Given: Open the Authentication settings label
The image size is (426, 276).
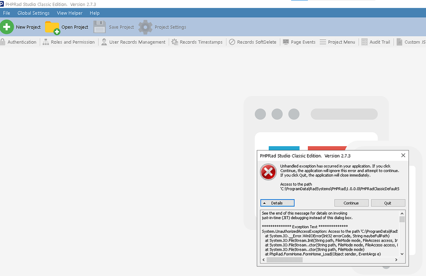Looking at the screenshot, I should pyautogui.click(x=22, y=42).
